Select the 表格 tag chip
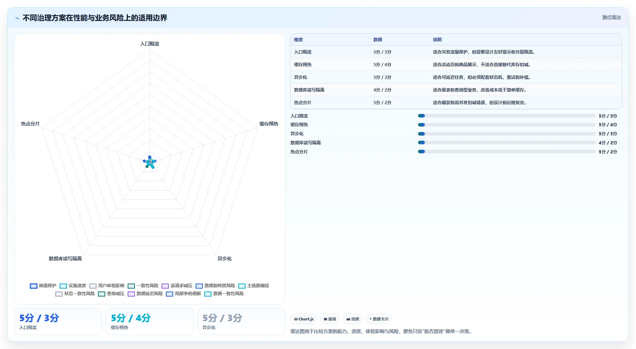Viewport: 636px width, 349px height. 330,319
